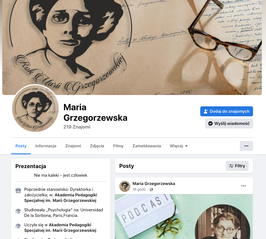Open the post's three-dots menu
The width and height of the screenshot is (266, 239).
click(x=243, y=186)
